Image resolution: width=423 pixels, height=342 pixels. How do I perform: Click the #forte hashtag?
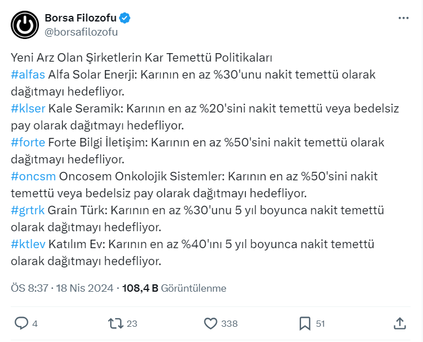[28, 142]
